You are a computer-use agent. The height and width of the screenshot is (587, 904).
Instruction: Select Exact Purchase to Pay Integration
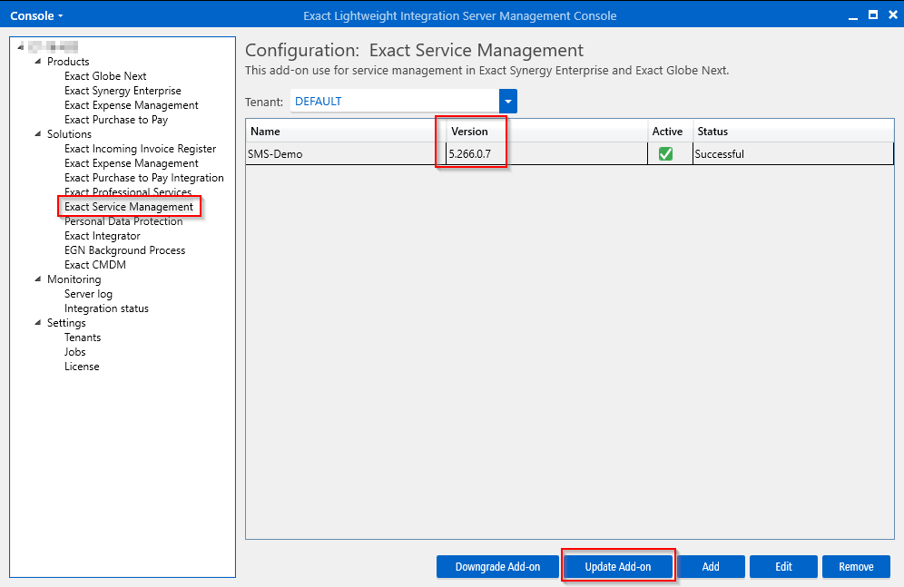click(144, 178)
